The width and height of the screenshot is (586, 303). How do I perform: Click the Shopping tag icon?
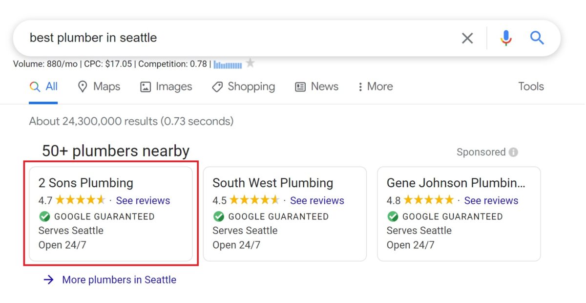click(217, 87)
